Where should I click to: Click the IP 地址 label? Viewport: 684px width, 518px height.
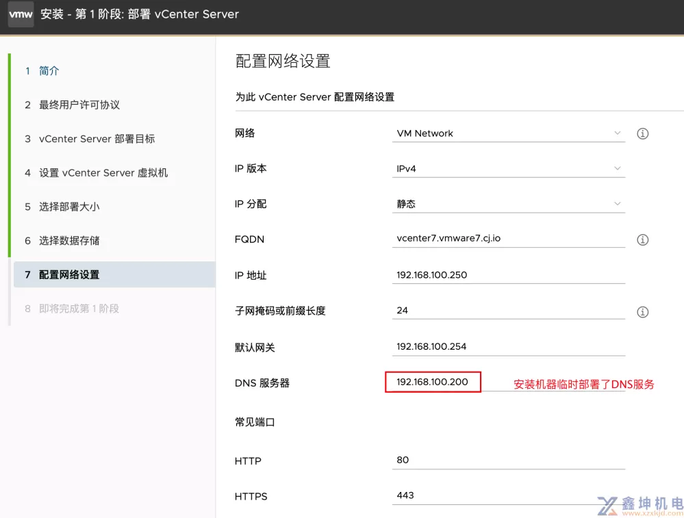(251, 275)
